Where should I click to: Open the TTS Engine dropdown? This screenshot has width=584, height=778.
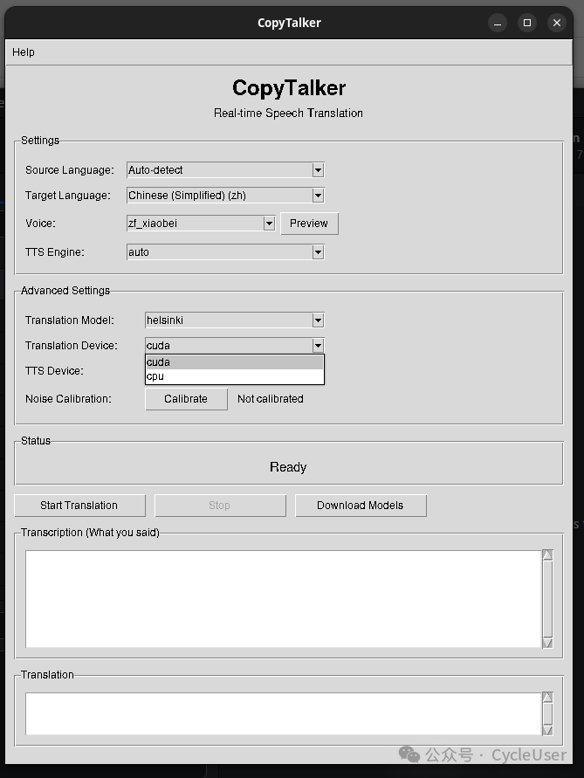click(x=225, y=252)
